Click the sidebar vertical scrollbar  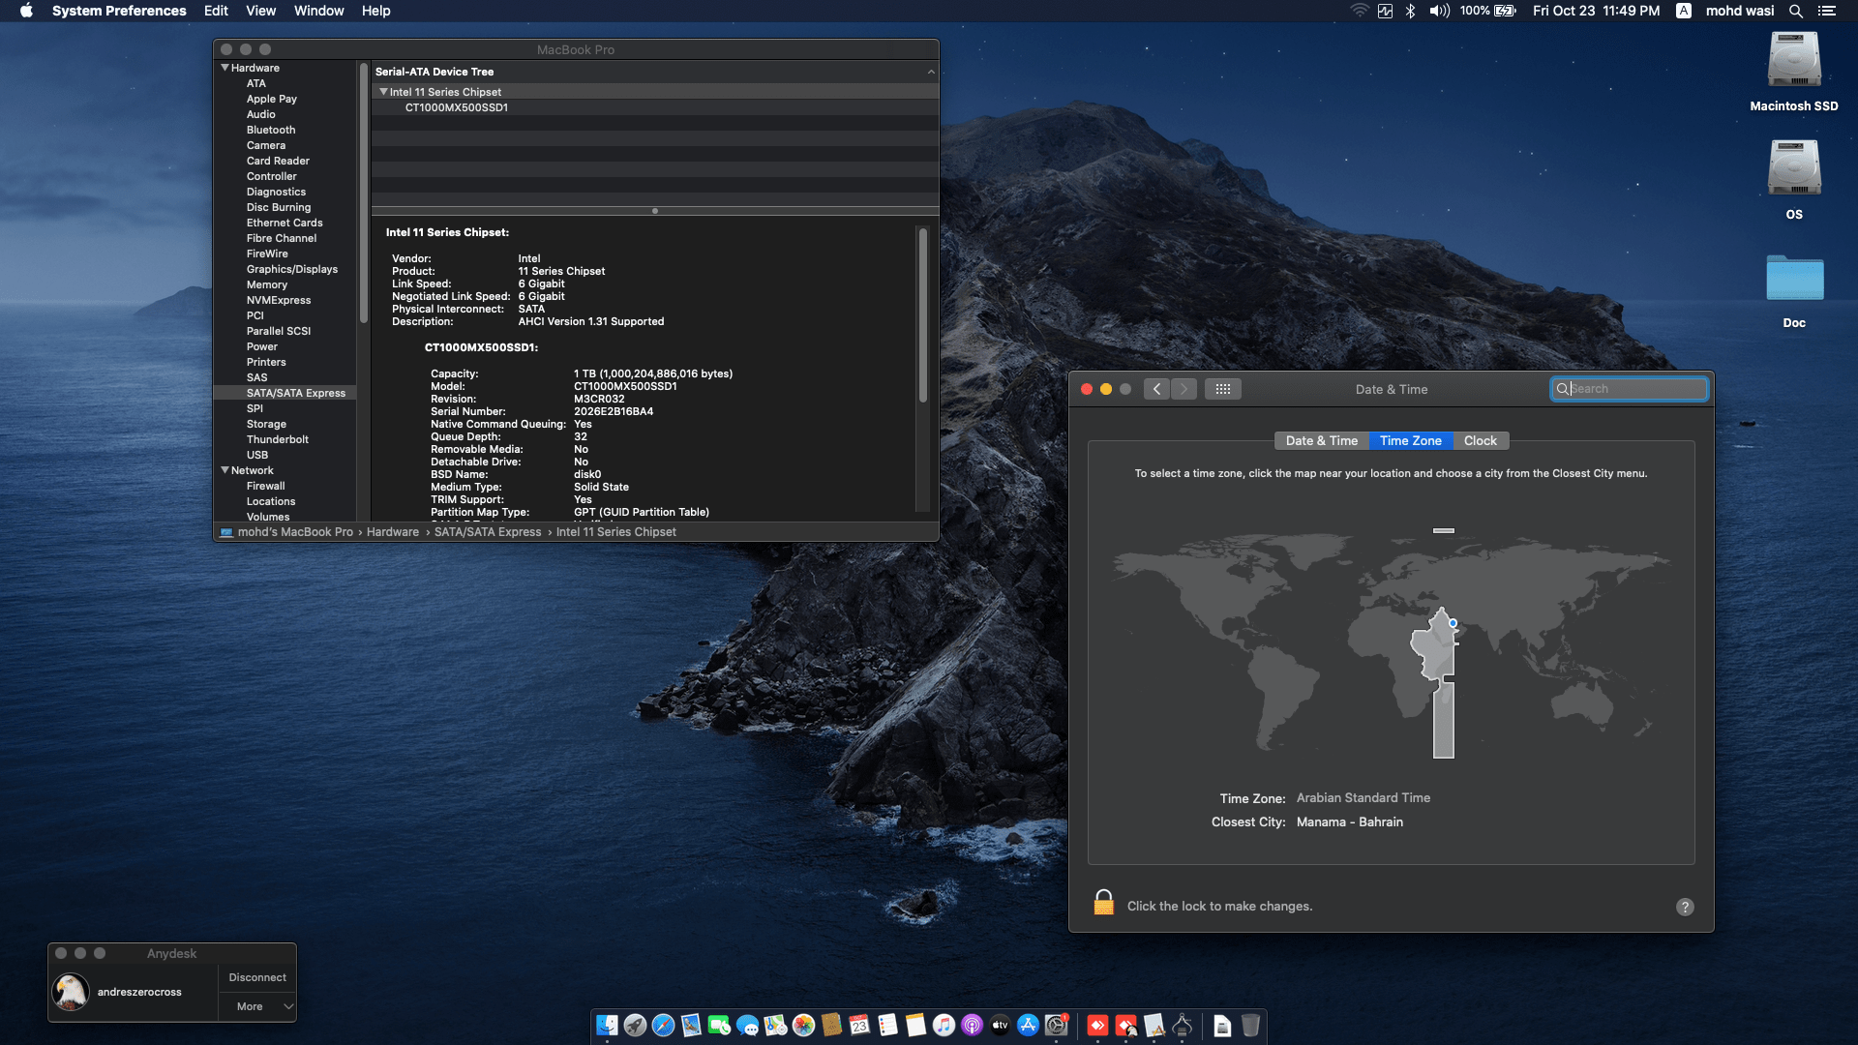click(x=363, y=194)
